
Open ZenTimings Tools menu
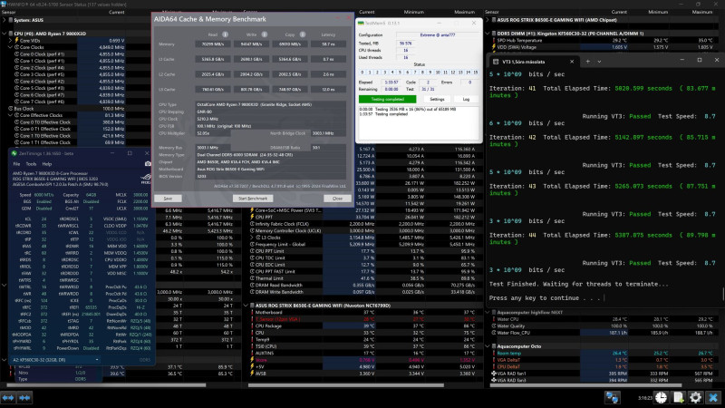pos(31,164)
